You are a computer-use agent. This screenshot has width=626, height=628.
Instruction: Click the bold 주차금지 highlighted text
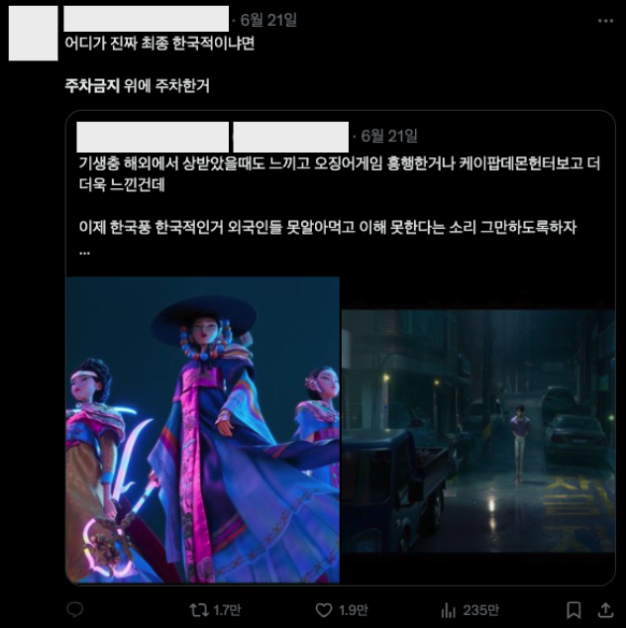(x=92, y=86)
